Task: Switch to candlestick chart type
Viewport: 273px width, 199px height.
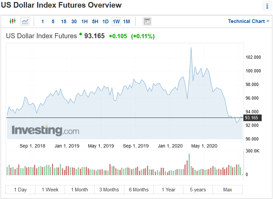Action: coord(13,21)
